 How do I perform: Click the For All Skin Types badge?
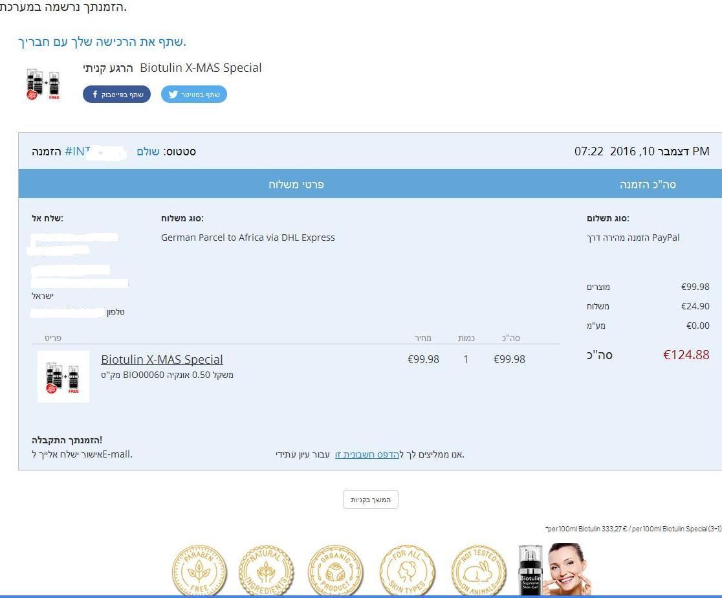click(407, 571)
